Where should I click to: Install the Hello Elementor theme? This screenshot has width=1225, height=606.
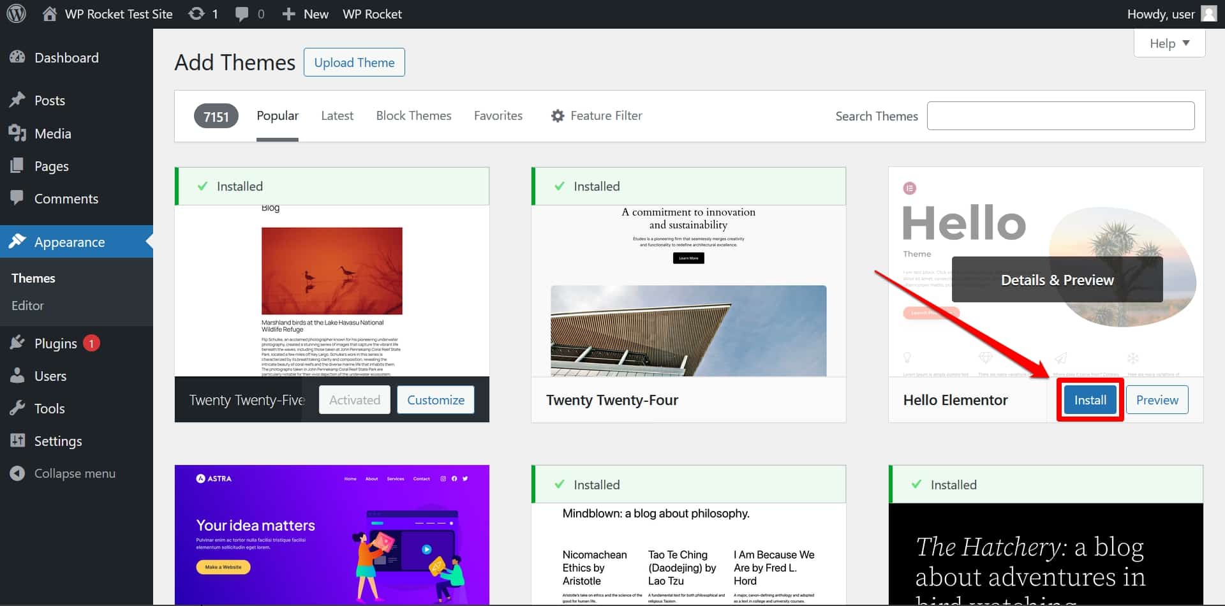pyautogui.click(x=1090, y=400)
